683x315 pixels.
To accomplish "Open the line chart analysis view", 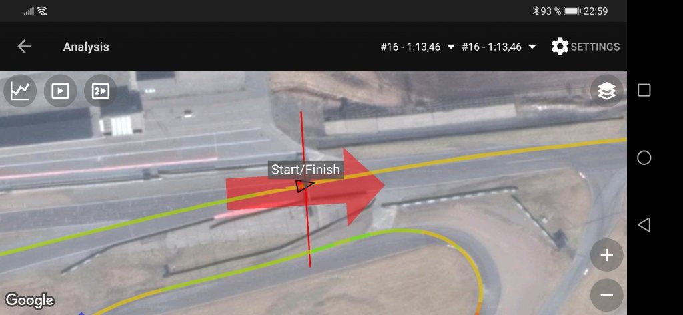I will click(x=21, y=91).
